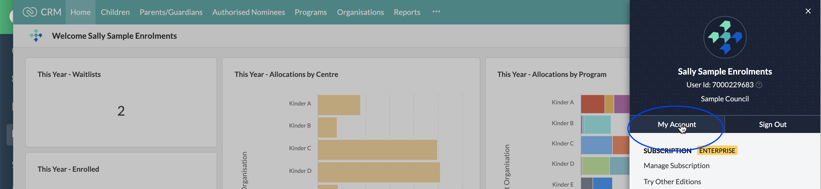Open Try Other Editions link
The image size is (821, 189).
coord(672,181)
